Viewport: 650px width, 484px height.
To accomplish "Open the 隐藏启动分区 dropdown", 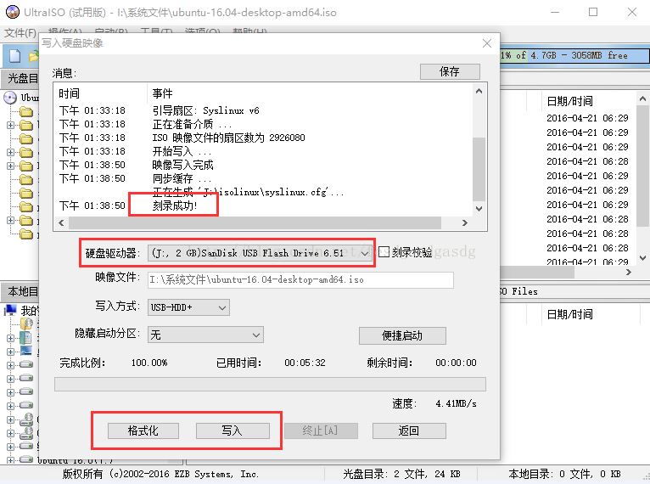I will point(255,335).
